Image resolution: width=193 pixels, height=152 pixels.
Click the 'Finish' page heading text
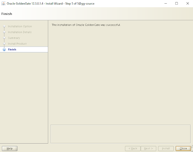[x=7, y=14]
